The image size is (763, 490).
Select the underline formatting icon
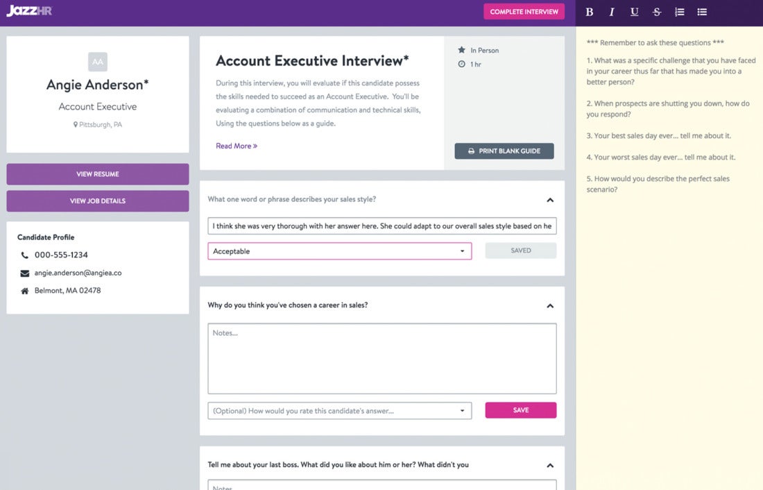634,12
